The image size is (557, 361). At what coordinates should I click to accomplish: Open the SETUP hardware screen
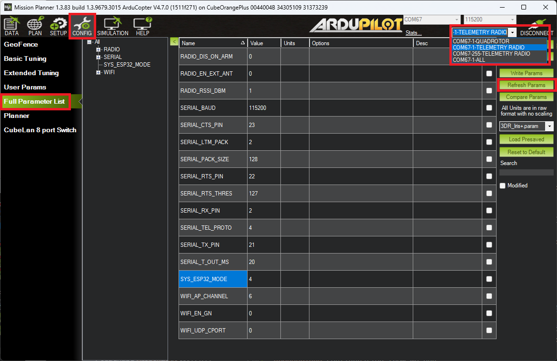click(x=58, y=26)
